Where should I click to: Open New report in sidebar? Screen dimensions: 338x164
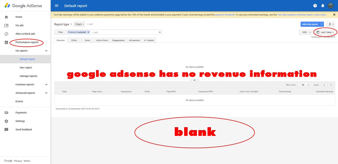pyautogui.click(x=26, y=68)
